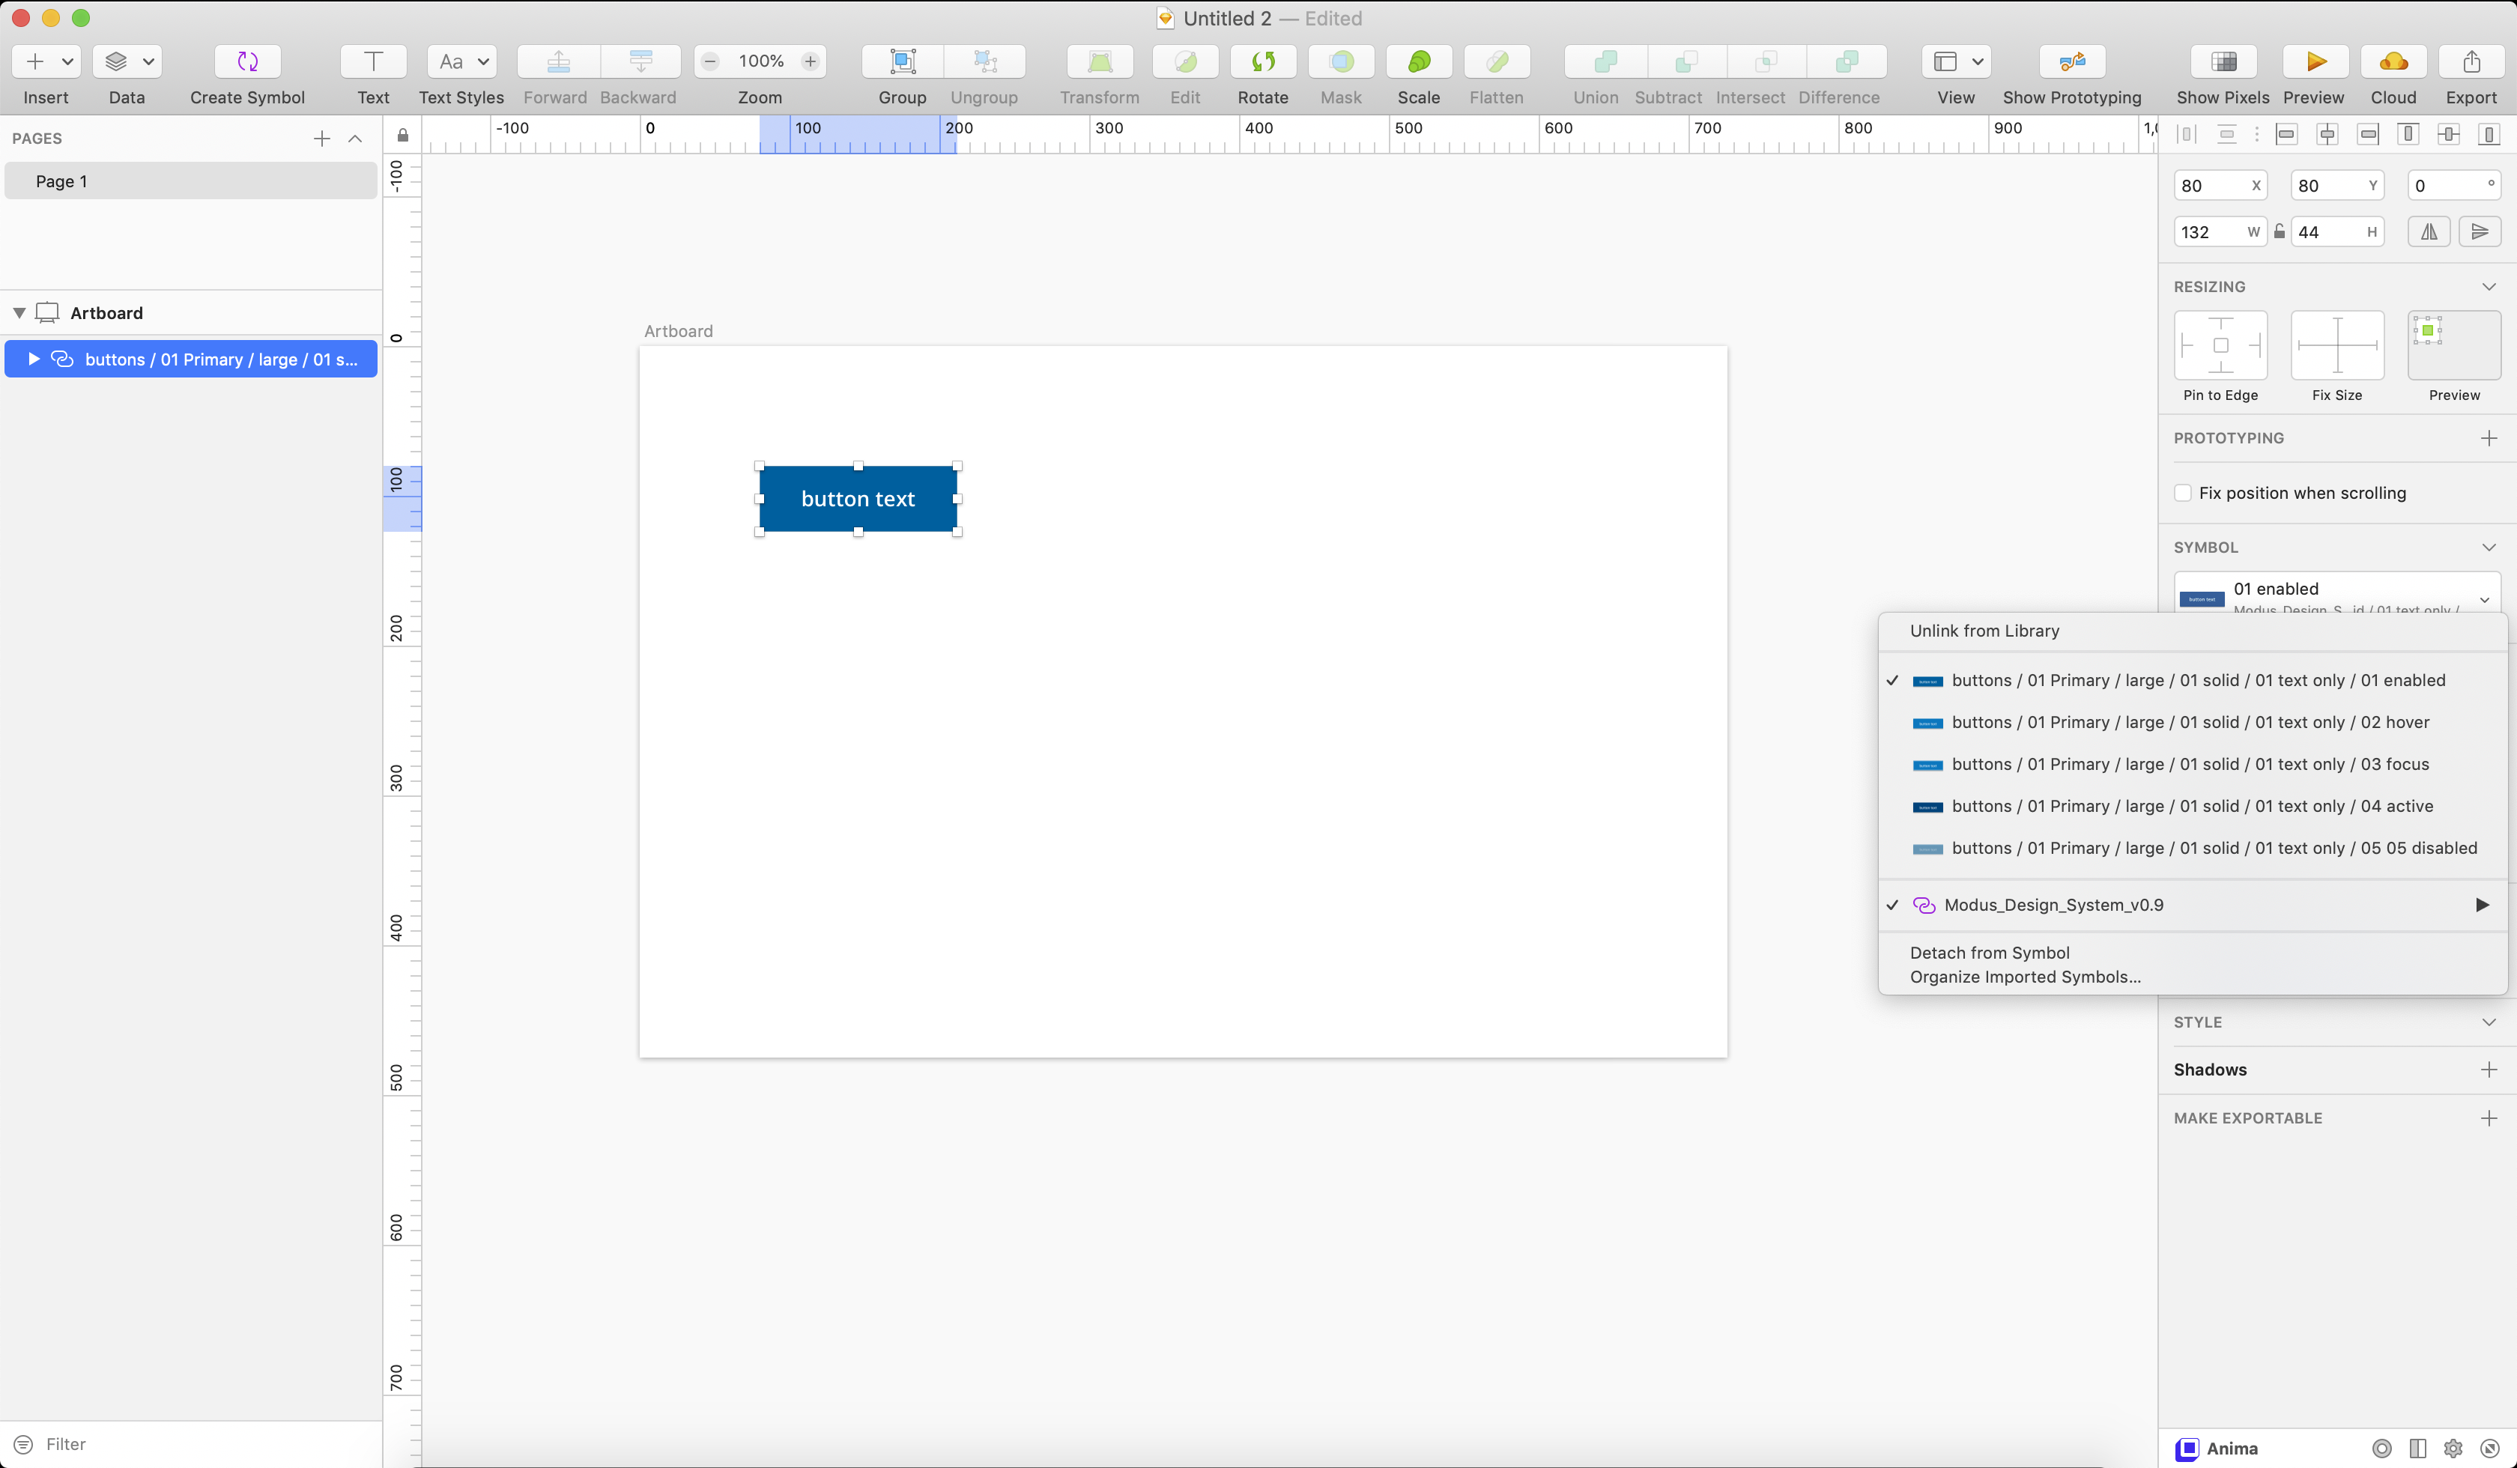Image resolution: width=2517 pixels, height=1468 pixels.
Task: Toggle Fix position when scrolling checkbox
Action: [x=2183, y=493]
